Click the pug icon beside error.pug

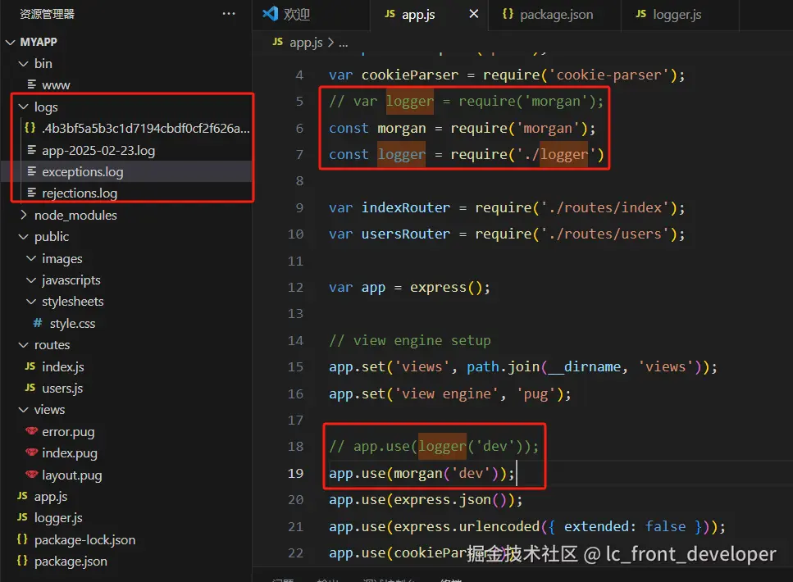click(31, 431)
